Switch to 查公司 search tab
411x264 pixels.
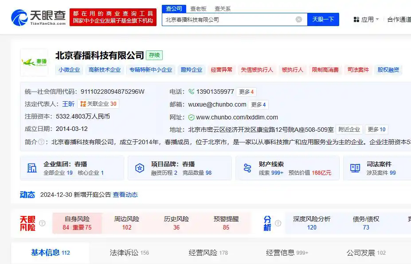(174, 9)
